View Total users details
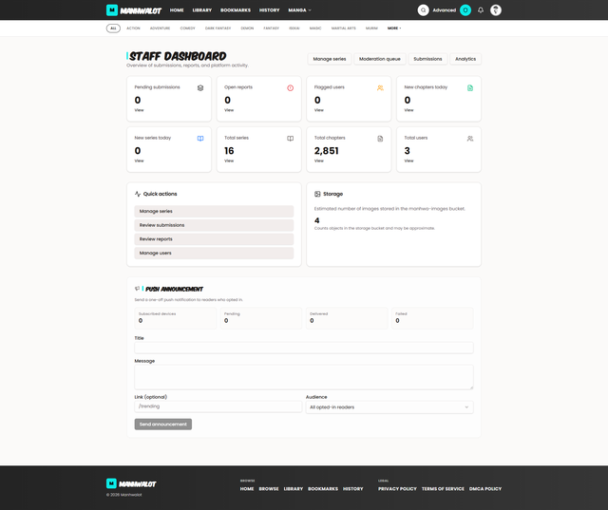This screenshot has height=510, width=608. [408, 161]
